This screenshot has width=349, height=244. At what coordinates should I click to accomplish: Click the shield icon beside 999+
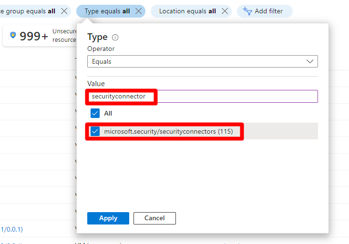coord(13,36)
